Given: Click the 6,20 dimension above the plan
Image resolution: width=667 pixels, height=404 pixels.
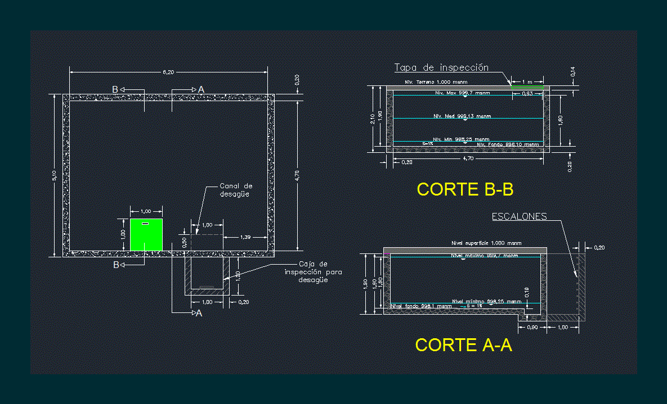Looking at the screenshot, I should 168,72.
